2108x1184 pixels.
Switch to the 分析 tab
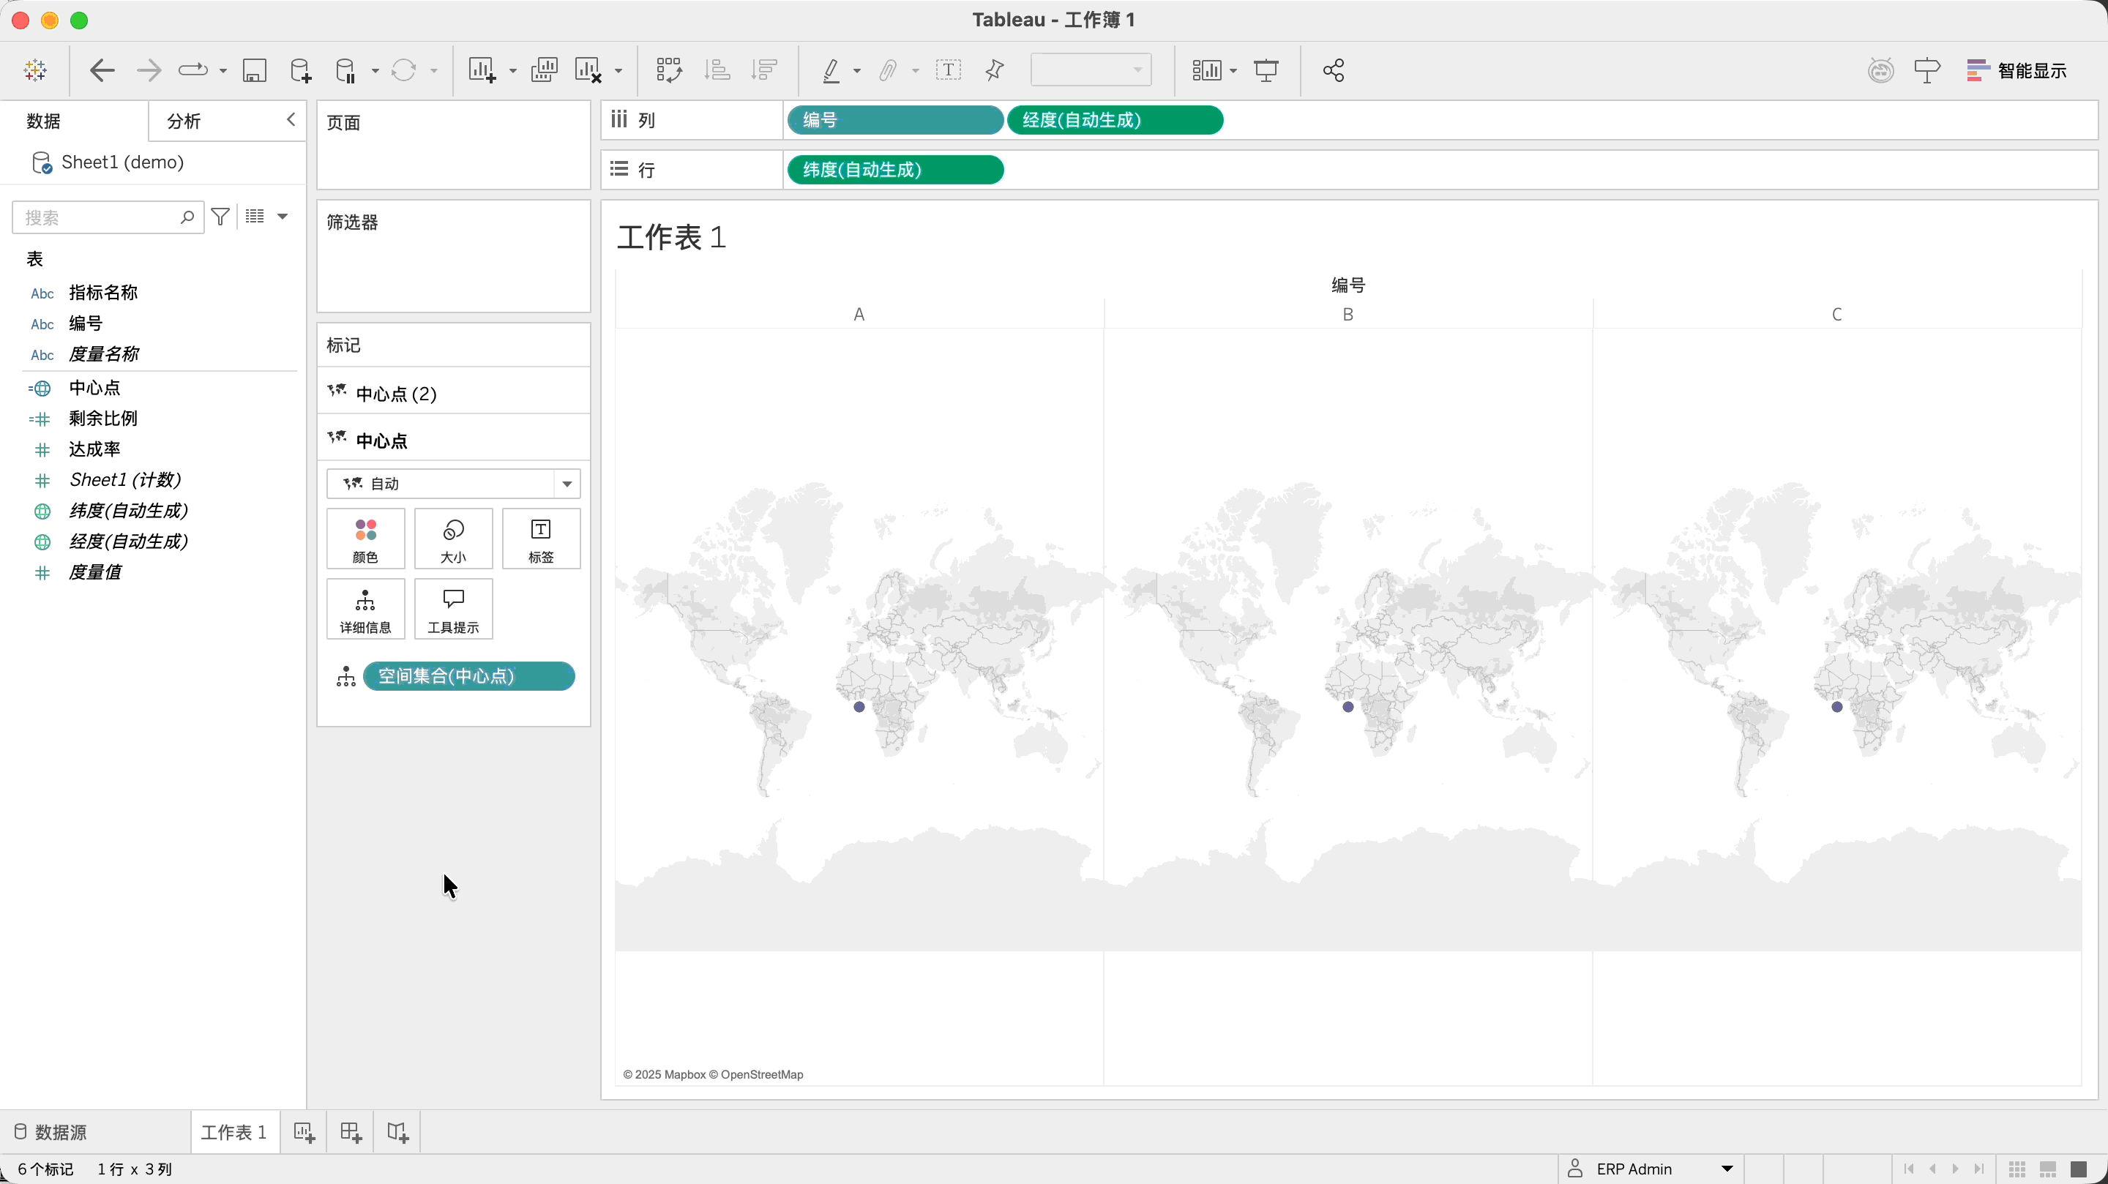pyautogui.click(x=184, y=121)
